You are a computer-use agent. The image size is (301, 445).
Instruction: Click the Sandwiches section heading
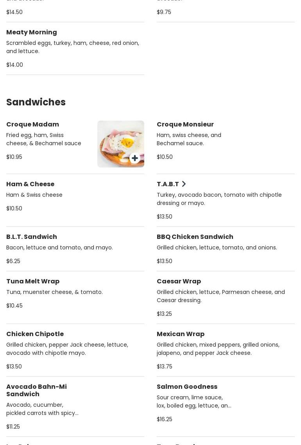pyautogui.click(x=36, y=102)
